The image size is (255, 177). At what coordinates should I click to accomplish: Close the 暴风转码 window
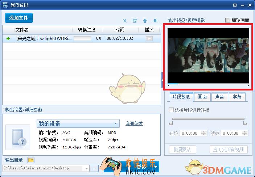250,5
